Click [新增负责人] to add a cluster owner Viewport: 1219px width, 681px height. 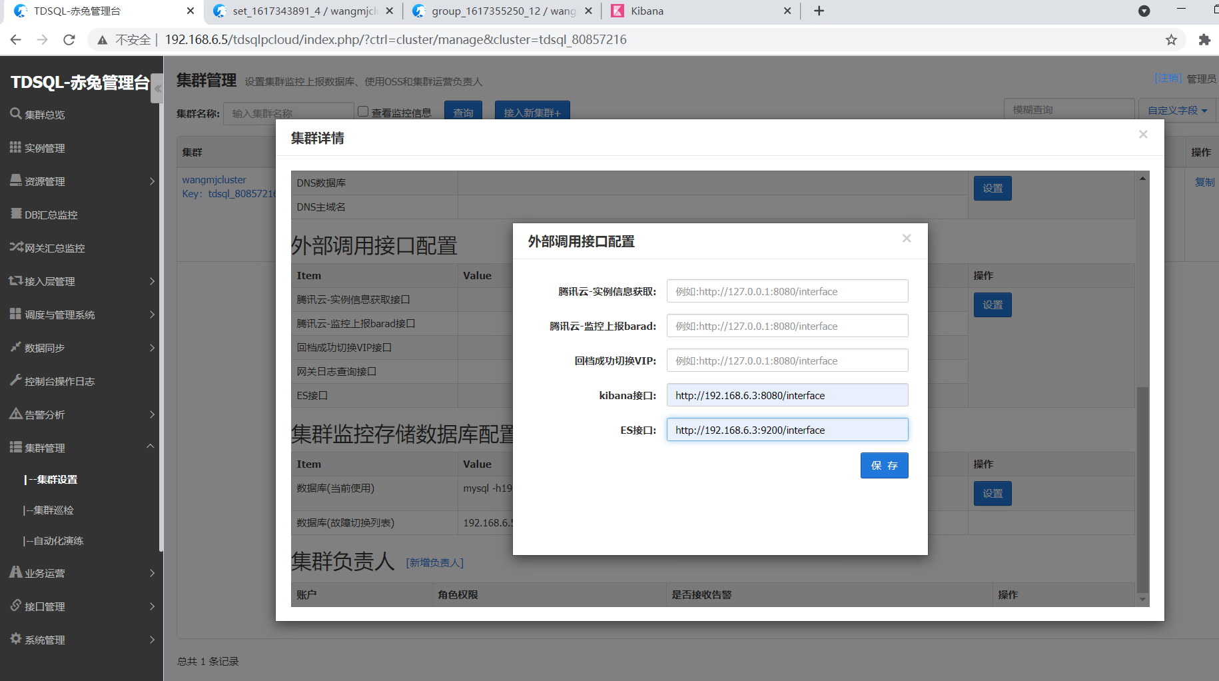[x=435, y=563]
